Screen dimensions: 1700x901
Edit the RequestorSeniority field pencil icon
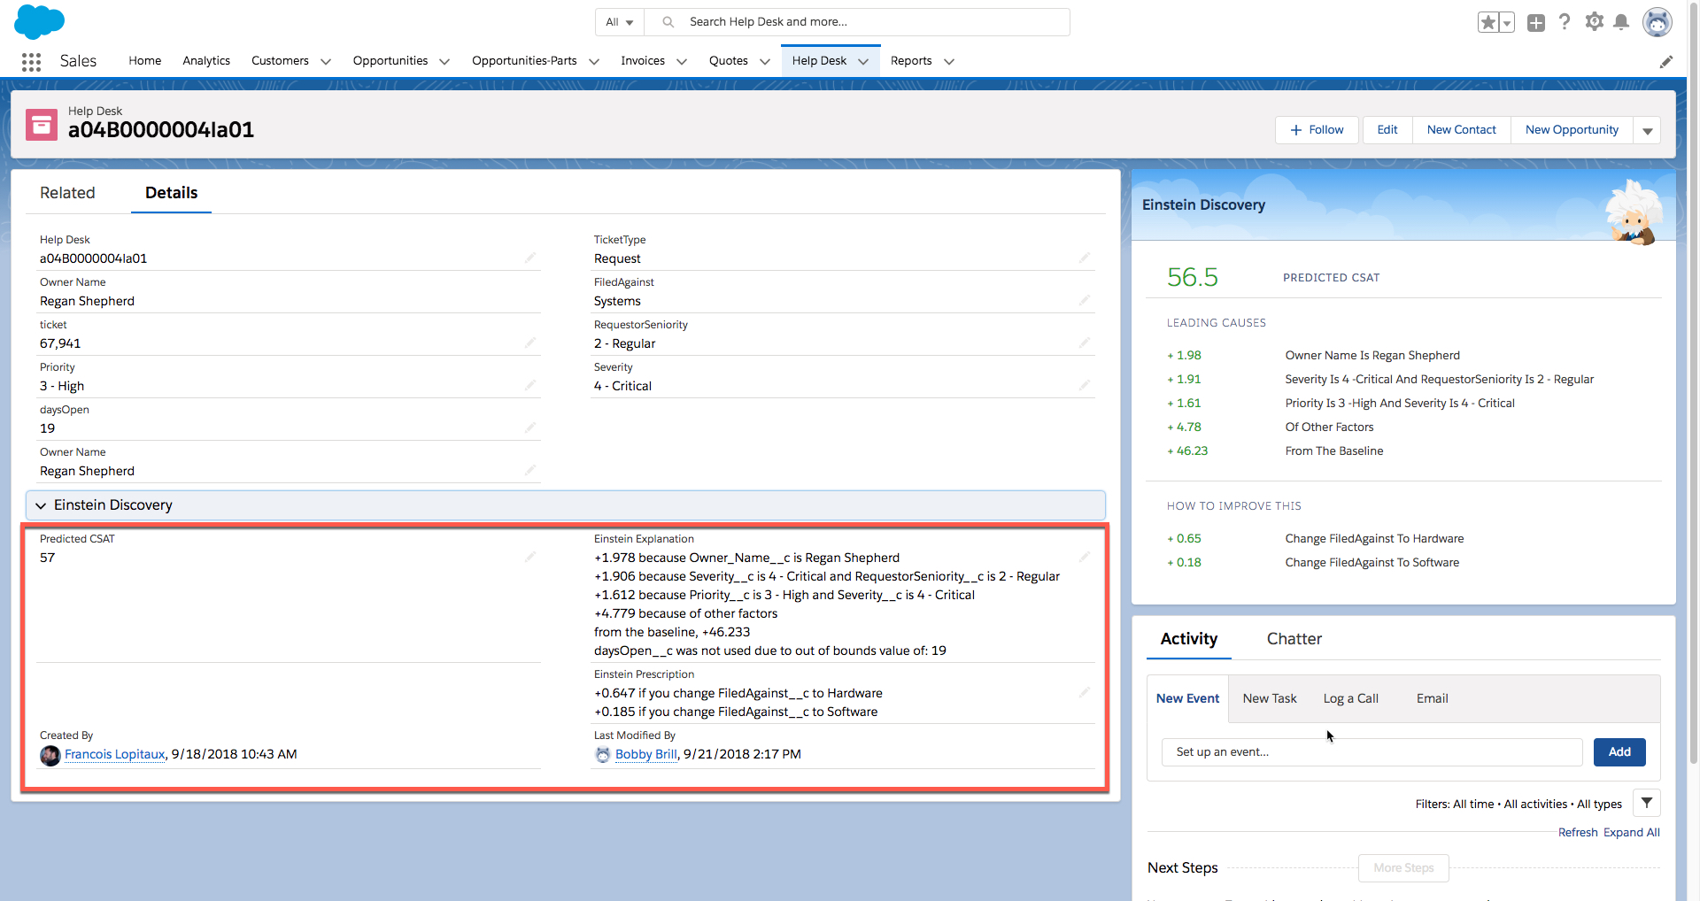pos(1085,343)
